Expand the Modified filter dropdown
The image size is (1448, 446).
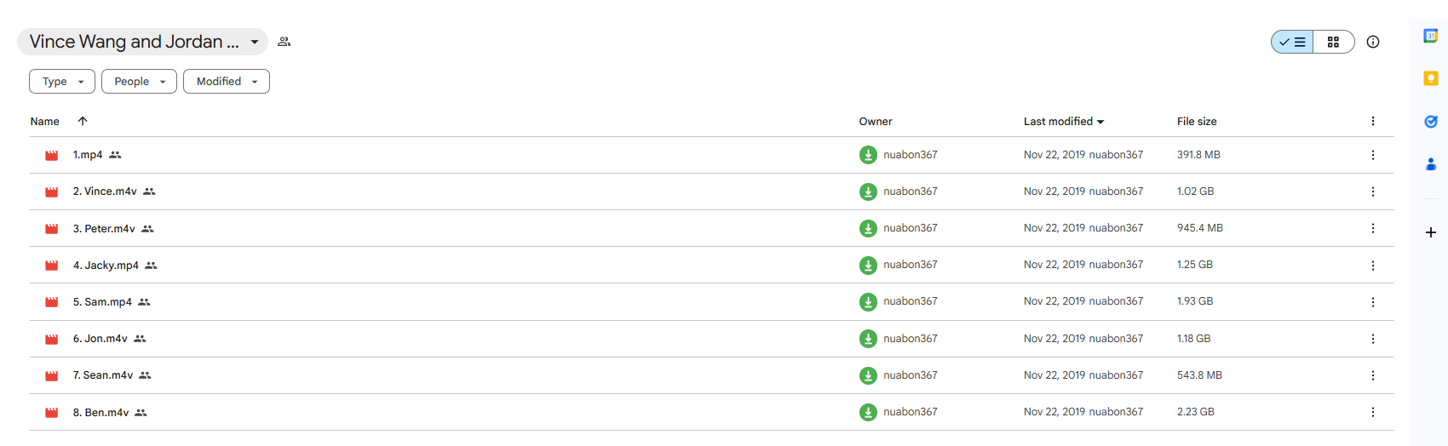[x=227, y=82]
